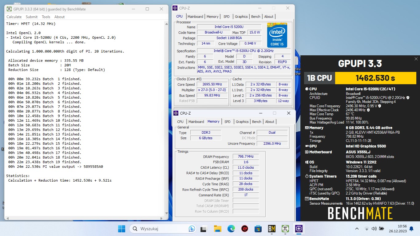Click the Command Rate value 1T

coord(246,195)
